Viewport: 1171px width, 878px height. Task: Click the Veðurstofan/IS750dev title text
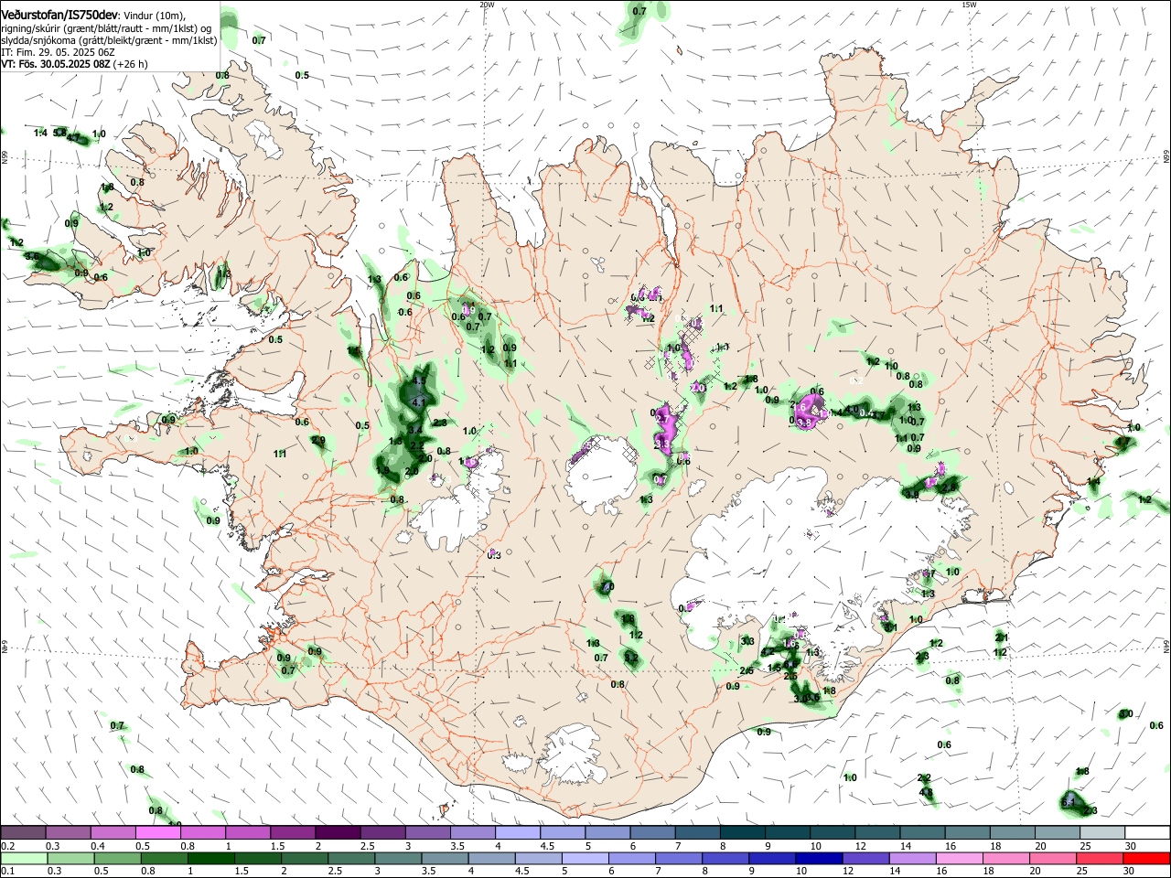59,16
